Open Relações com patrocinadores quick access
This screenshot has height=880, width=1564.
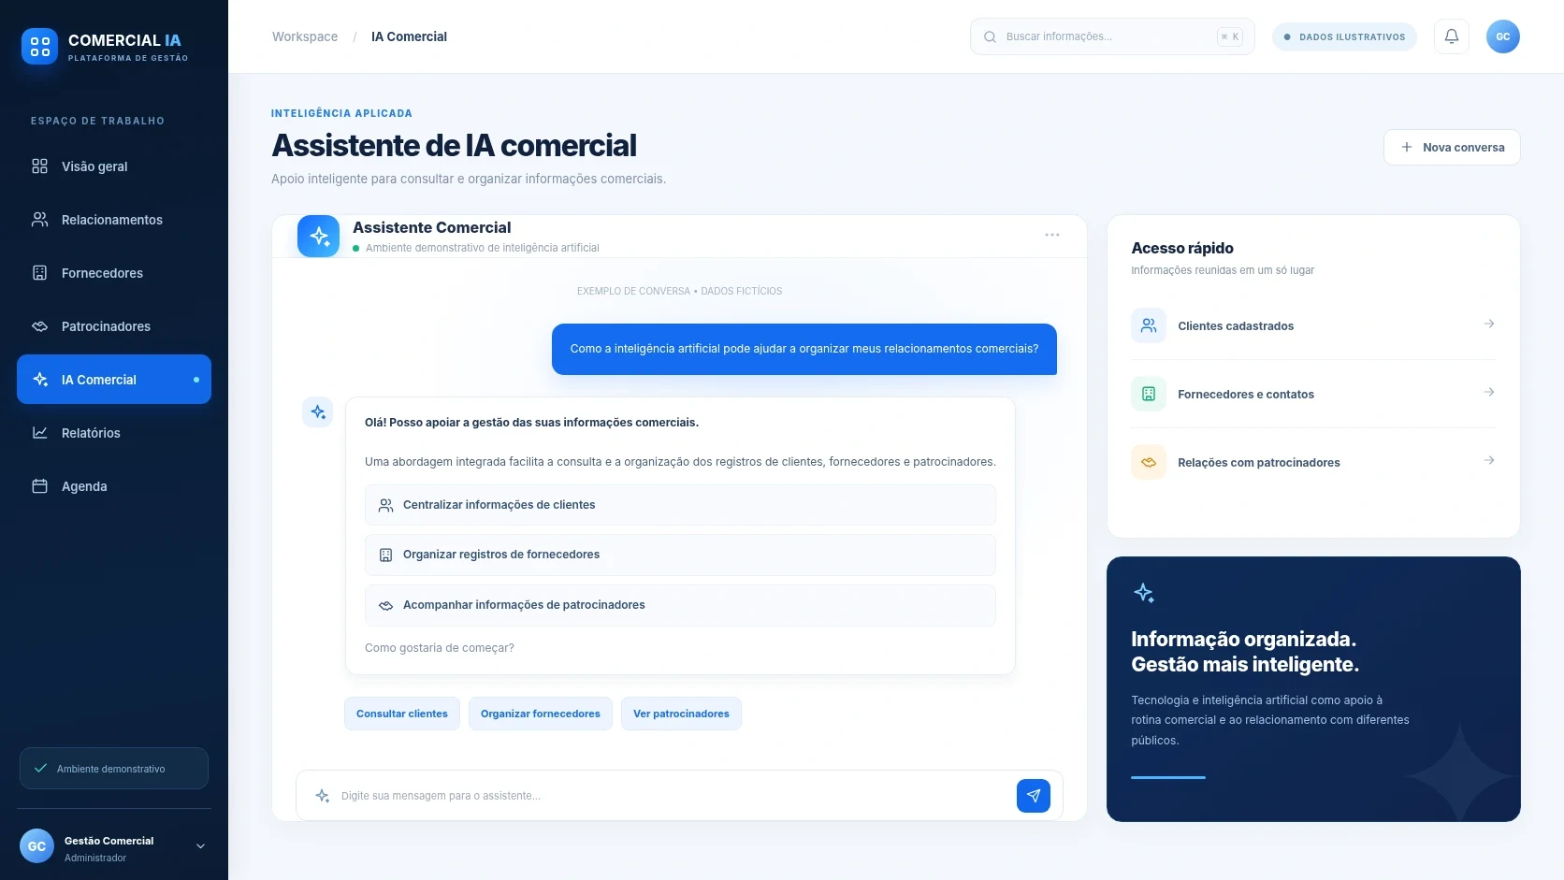coord(1313,462)
